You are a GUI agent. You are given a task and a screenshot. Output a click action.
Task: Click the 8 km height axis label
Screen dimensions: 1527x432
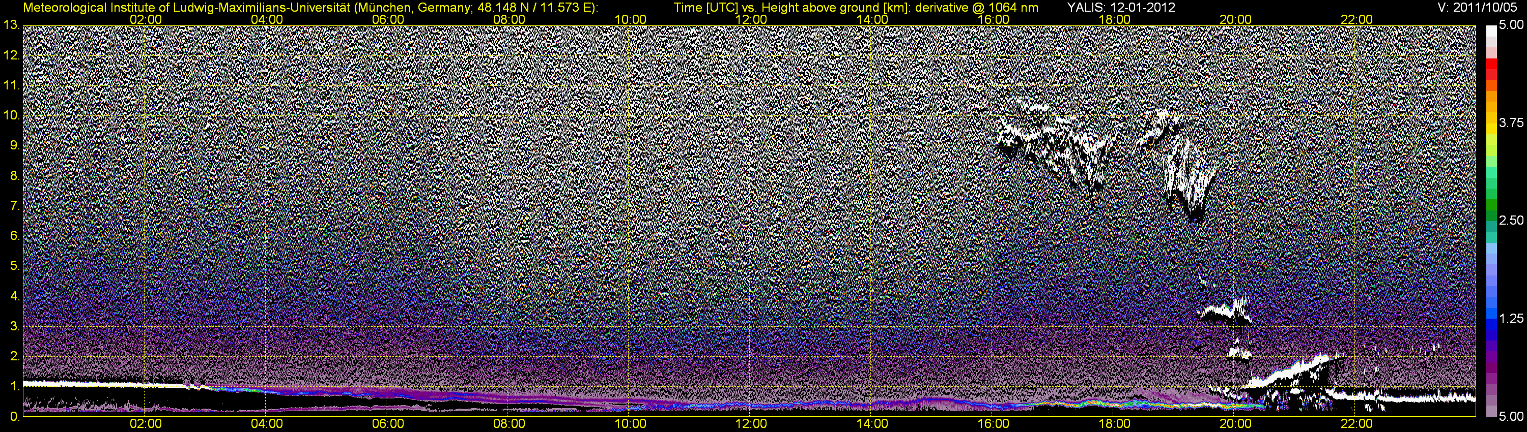click(14, 176)
